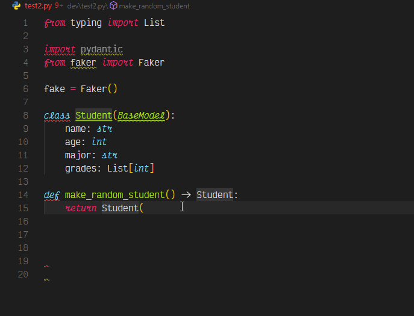
Task: Click 'Faker' class import on line 4
Action: click(151, 63)
